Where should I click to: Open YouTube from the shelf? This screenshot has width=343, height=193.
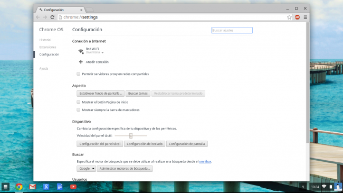click(73, 187)
